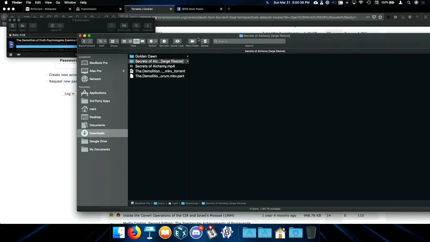
Task: Open a new browser tab
Action: (229, 9)
